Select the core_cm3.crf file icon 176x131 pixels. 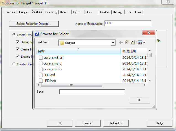pyautogui.click(x=41, y=58)
